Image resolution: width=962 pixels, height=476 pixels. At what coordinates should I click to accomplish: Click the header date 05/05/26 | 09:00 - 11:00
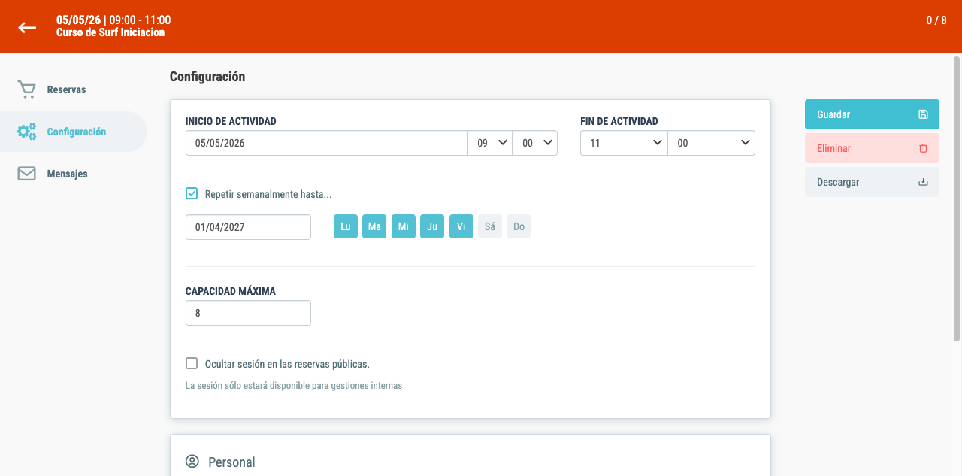(x=113, y=20)
